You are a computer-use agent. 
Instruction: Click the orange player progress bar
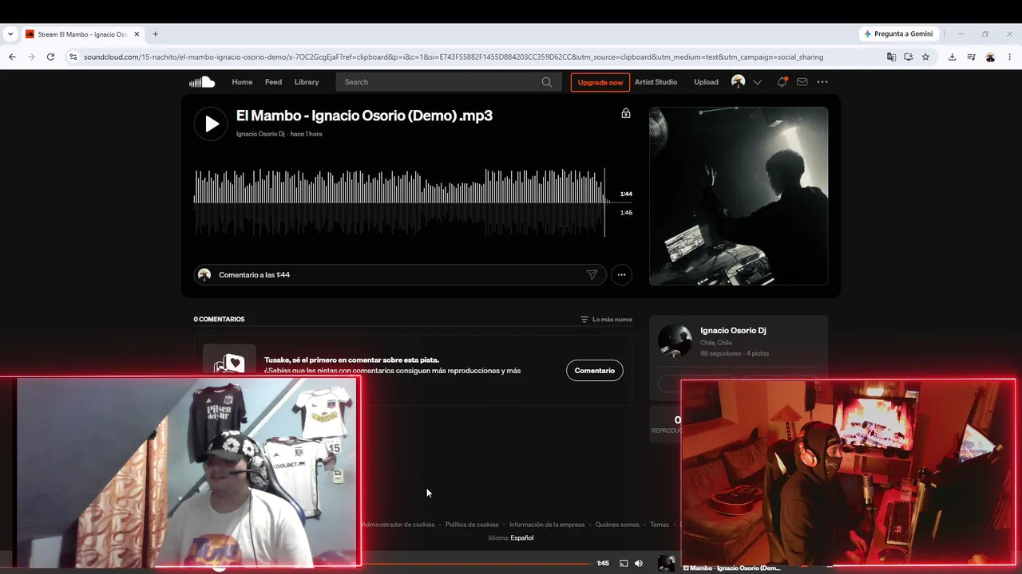pyautogui.click(x=476, y=564)
